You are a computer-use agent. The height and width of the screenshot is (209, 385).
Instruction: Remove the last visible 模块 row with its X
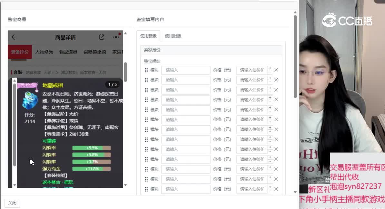pyautogui.click(x=276, y=189)
